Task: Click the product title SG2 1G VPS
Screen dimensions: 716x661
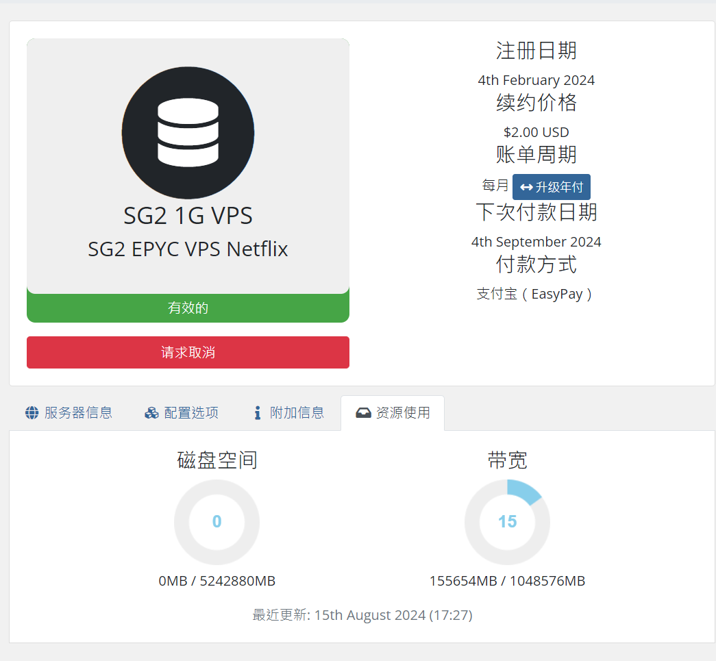Action: tap(188, 216)
